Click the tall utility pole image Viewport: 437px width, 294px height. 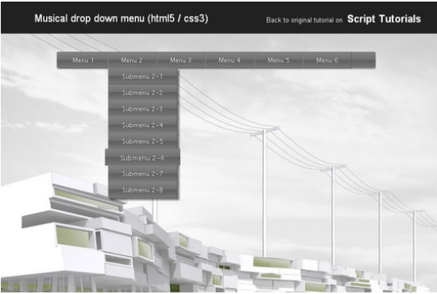264,192
